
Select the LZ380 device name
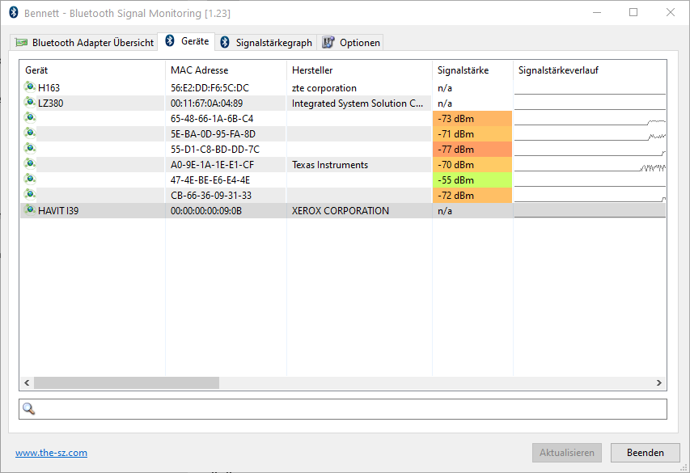51,103
